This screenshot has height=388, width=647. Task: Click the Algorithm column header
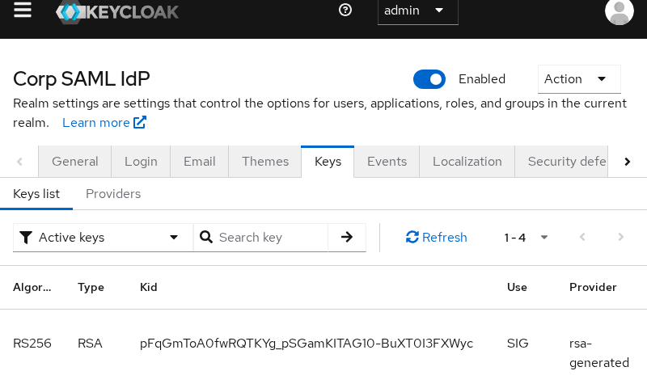[x=32, y=288]
